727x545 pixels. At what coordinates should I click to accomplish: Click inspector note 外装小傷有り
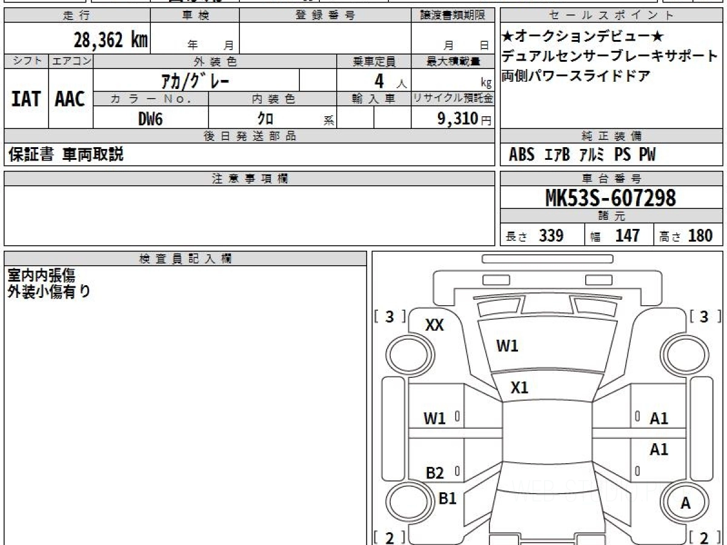coord(49,291)
